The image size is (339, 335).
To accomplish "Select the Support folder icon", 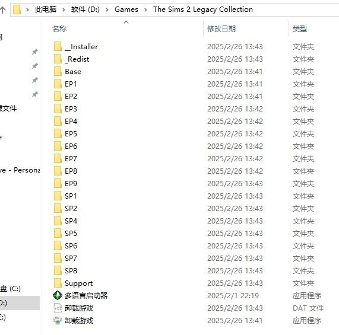I will click(x=58, y=283).
